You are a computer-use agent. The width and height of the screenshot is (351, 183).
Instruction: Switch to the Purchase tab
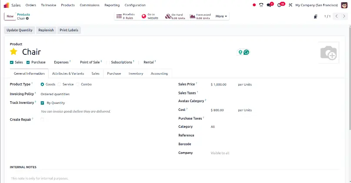114,73
